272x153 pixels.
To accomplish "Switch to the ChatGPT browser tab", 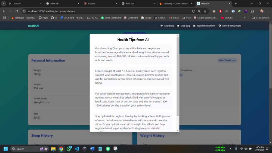I will 25,4.
